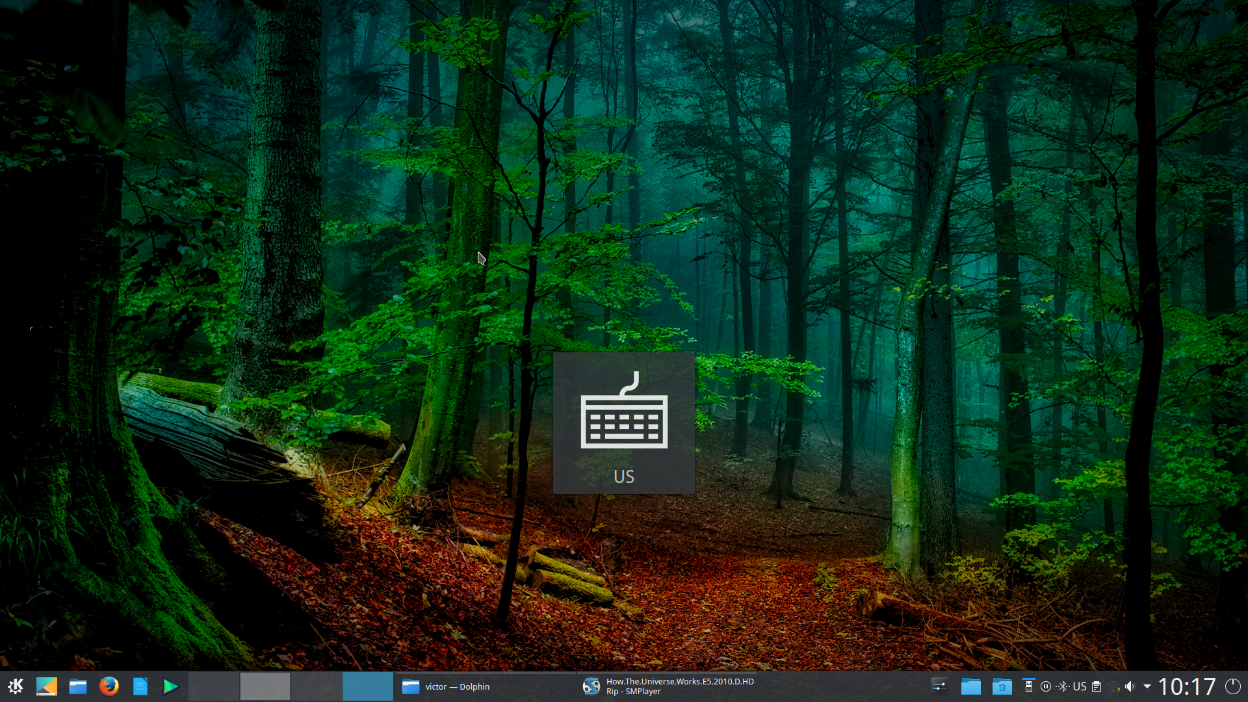Select the highlighted fourth desktop in pager

pos(367,686)
